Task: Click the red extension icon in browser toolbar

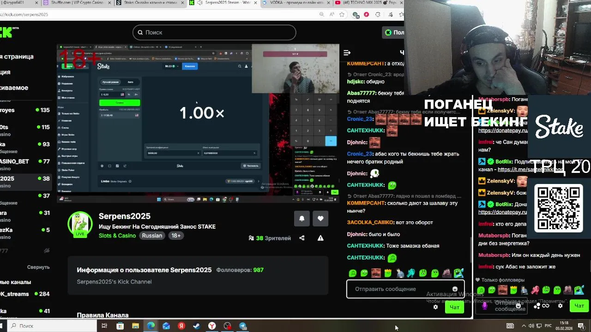Action: 367,14
